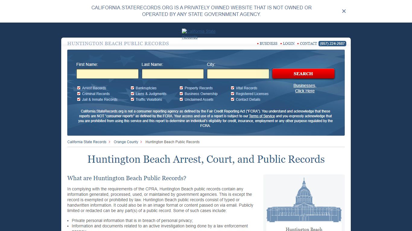Viewport: 412px width, 231px height.
Task: Uncheck Vital Records
Action: (233, 88)
